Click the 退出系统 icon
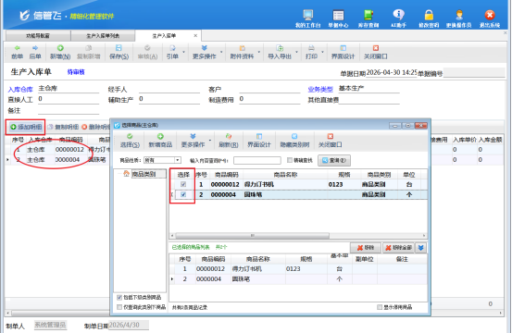The width and height of the screenshot is (512, 333). 490,18
